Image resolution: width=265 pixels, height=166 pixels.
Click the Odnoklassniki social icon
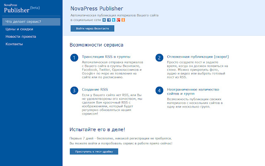pos(123,20)
